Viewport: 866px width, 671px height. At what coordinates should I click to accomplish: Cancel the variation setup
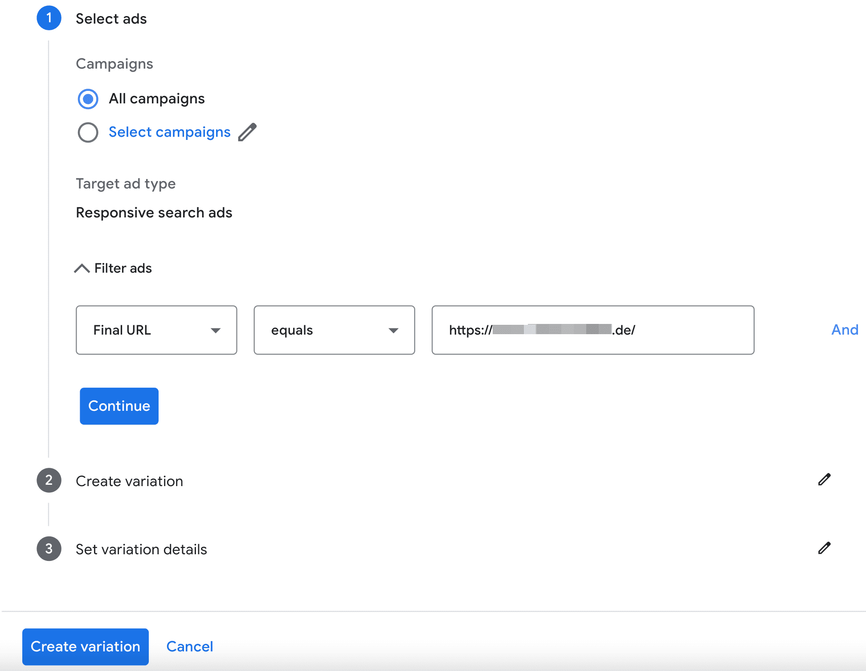click(190, 646)
